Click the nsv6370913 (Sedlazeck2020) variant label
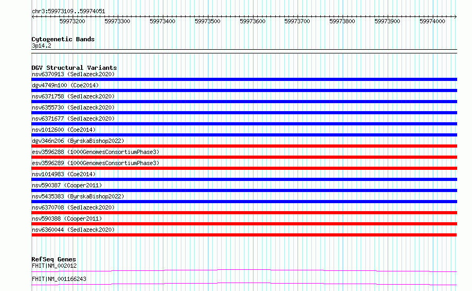Screen dimensions: 472x291 click(73, 74)
